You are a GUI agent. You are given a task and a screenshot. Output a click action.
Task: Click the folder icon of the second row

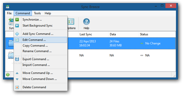(x=11, y=55)
